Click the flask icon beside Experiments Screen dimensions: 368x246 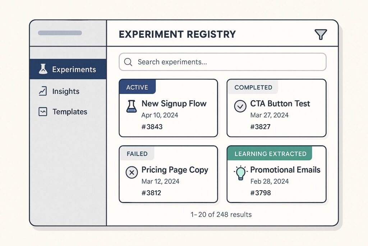pos(43,69)
